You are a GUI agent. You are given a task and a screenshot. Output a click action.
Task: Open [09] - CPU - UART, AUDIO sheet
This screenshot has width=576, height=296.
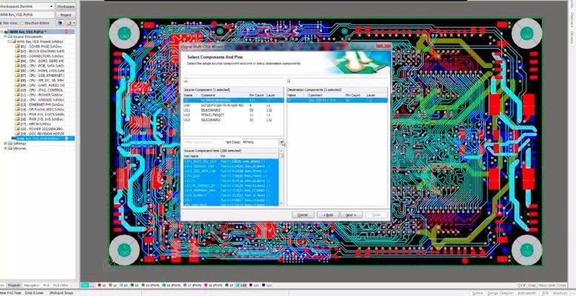[39, 85]
